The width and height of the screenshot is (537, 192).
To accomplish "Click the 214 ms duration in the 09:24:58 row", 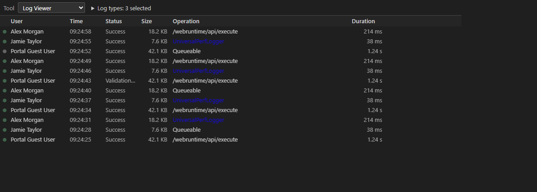I will point(373,32).
